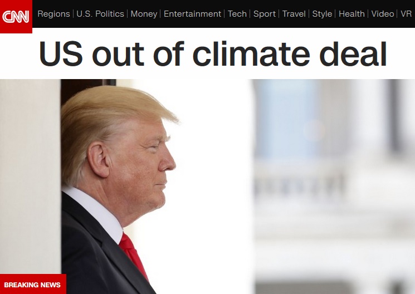The image size is (415, 294).
Task: Open the Money section
Action: 144,14
